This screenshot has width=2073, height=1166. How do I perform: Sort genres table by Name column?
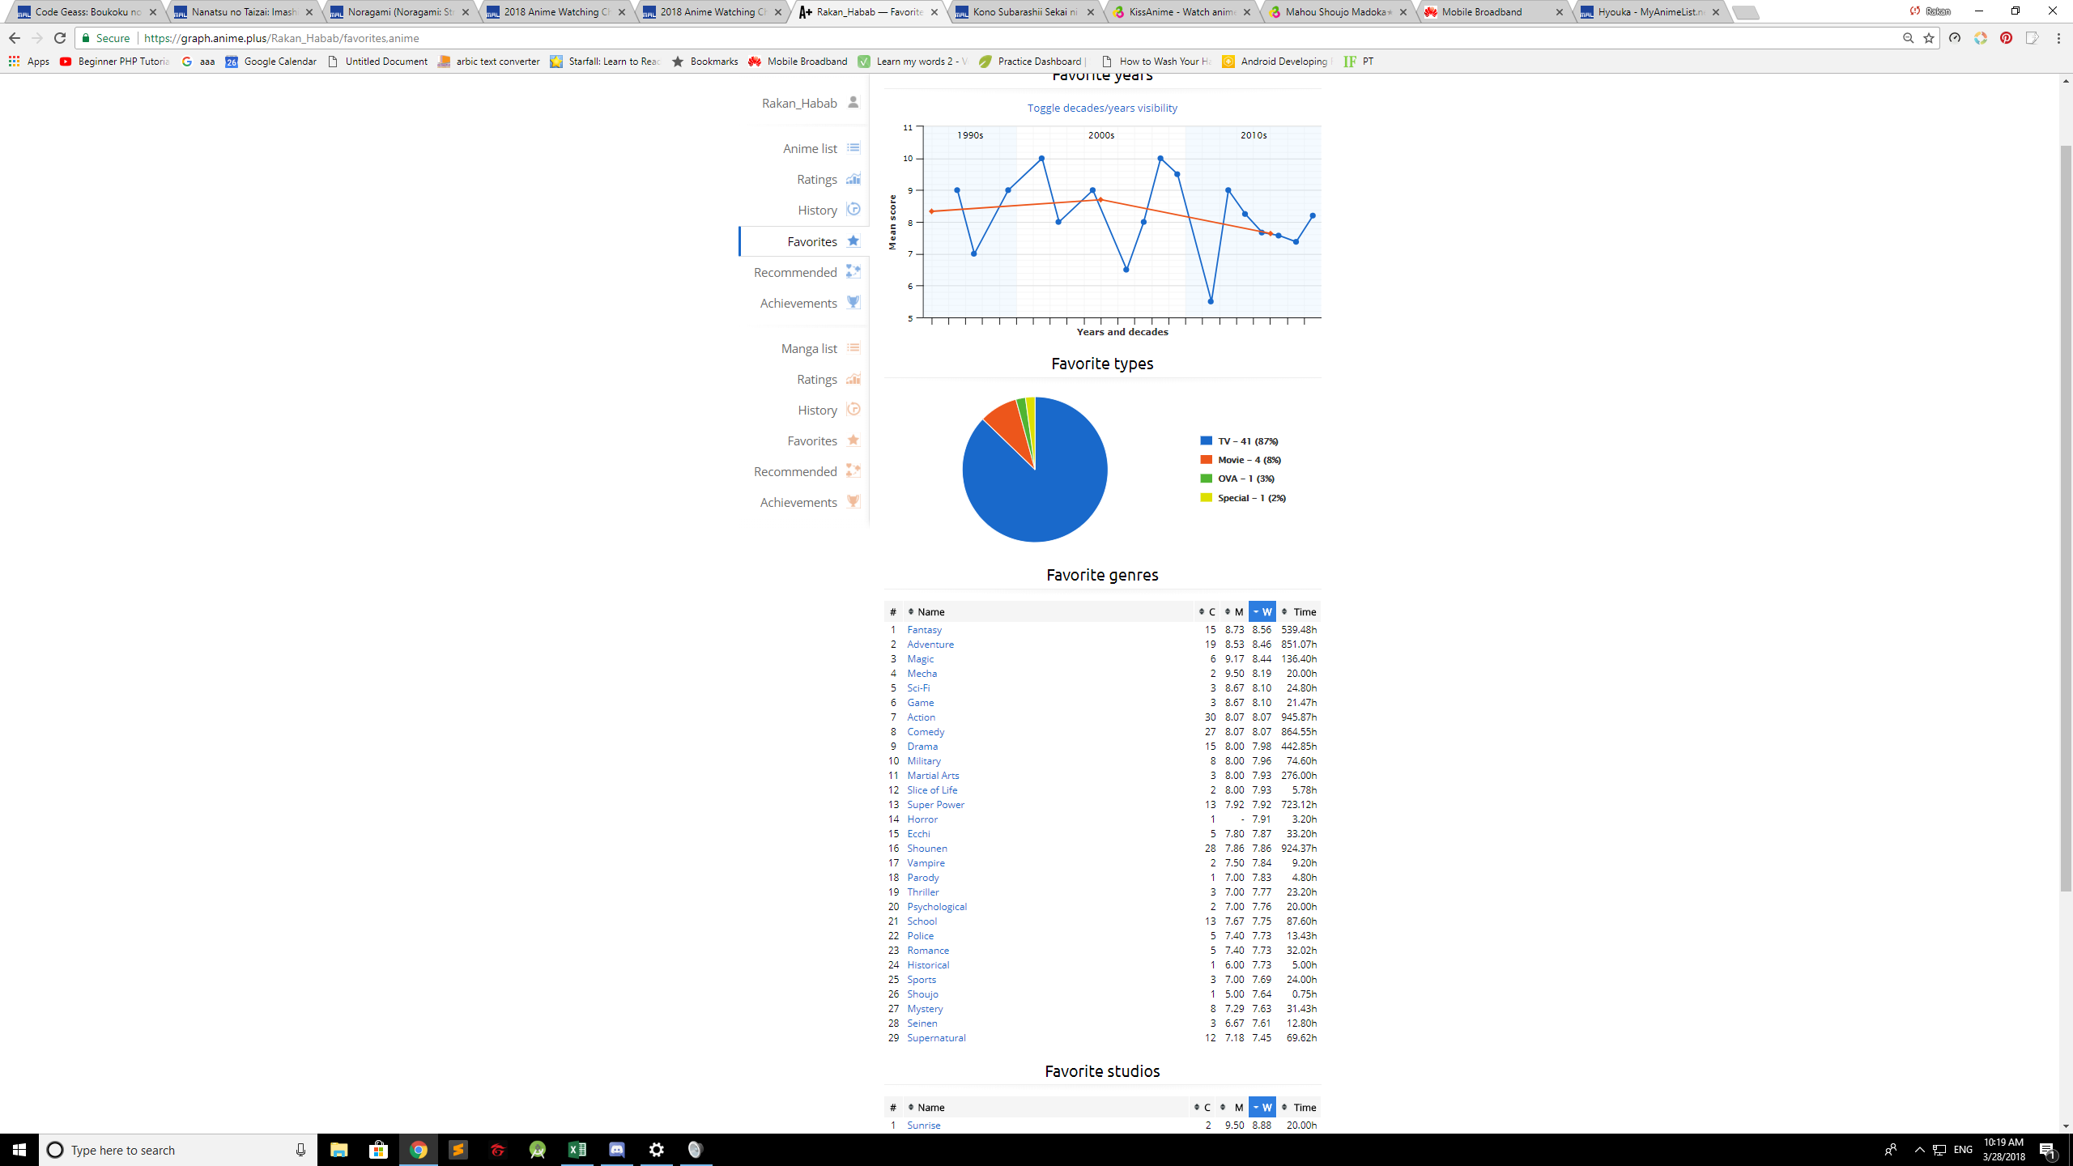[x=930, y=611]
